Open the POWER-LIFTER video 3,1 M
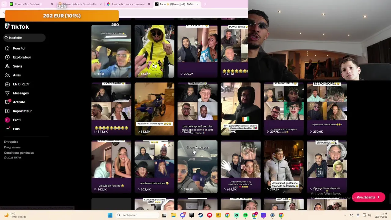The image size is (391, 220). pos(234,51)
